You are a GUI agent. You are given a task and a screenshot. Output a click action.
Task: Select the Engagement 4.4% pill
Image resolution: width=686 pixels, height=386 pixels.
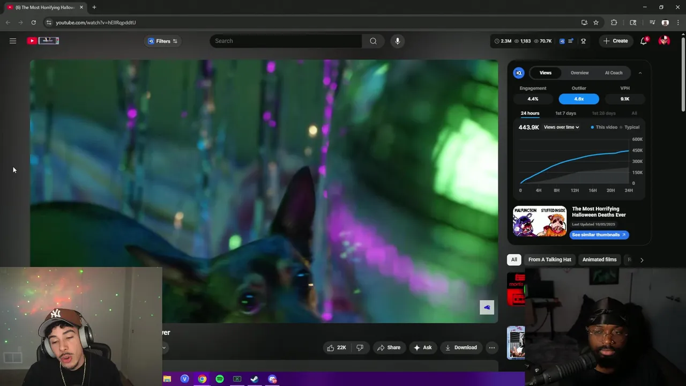tap(533, 99)
